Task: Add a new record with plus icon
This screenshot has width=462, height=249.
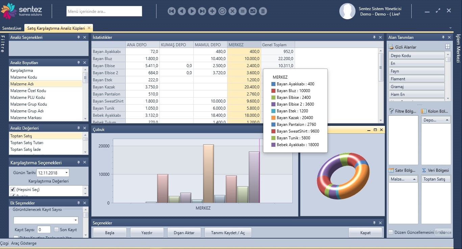Action: click(x=212, y=11)
